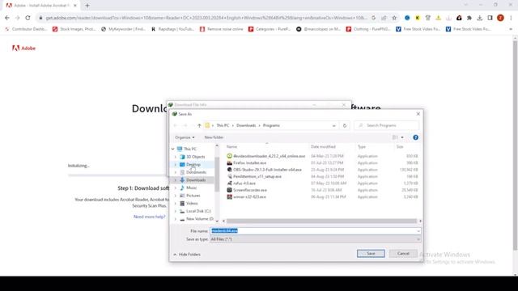Click the view layout icon in dialog toolbar
The height and width of the screenshot is (291, 518).
[x=395, y=137]
